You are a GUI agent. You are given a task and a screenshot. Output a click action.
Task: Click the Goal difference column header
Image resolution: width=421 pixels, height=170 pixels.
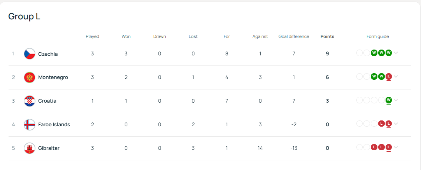click(294, 37)
